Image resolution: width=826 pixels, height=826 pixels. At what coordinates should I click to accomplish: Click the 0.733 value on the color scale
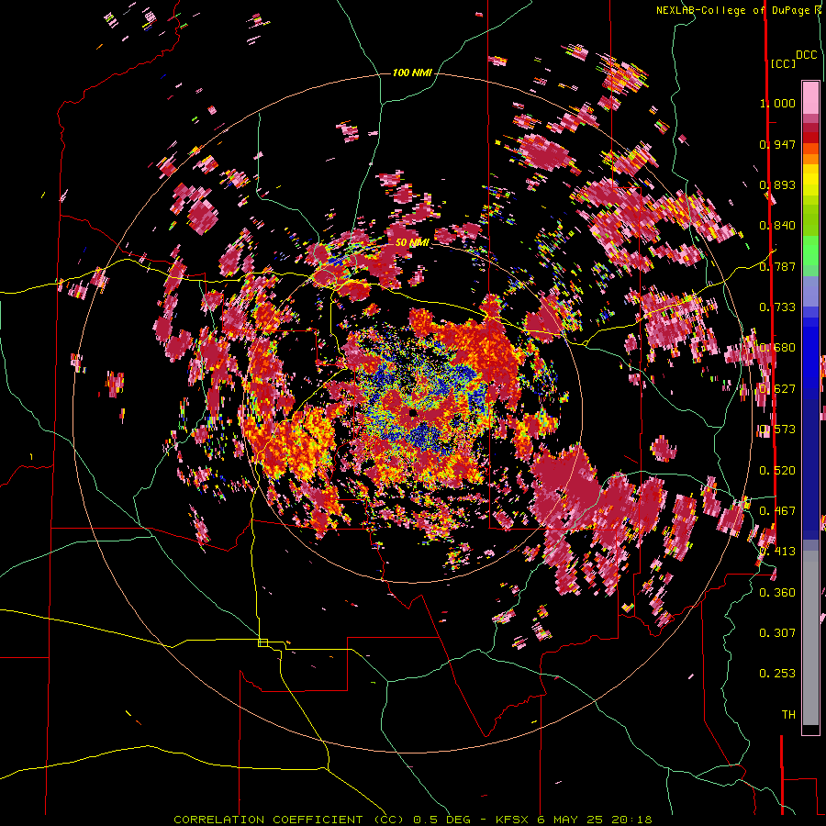coord(777,307)
